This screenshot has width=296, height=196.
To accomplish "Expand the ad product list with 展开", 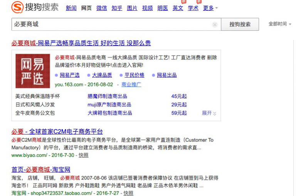I will 209,113.
